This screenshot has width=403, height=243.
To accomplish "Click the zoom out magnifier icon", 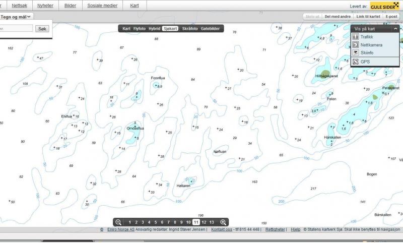I will click(118, 222).
